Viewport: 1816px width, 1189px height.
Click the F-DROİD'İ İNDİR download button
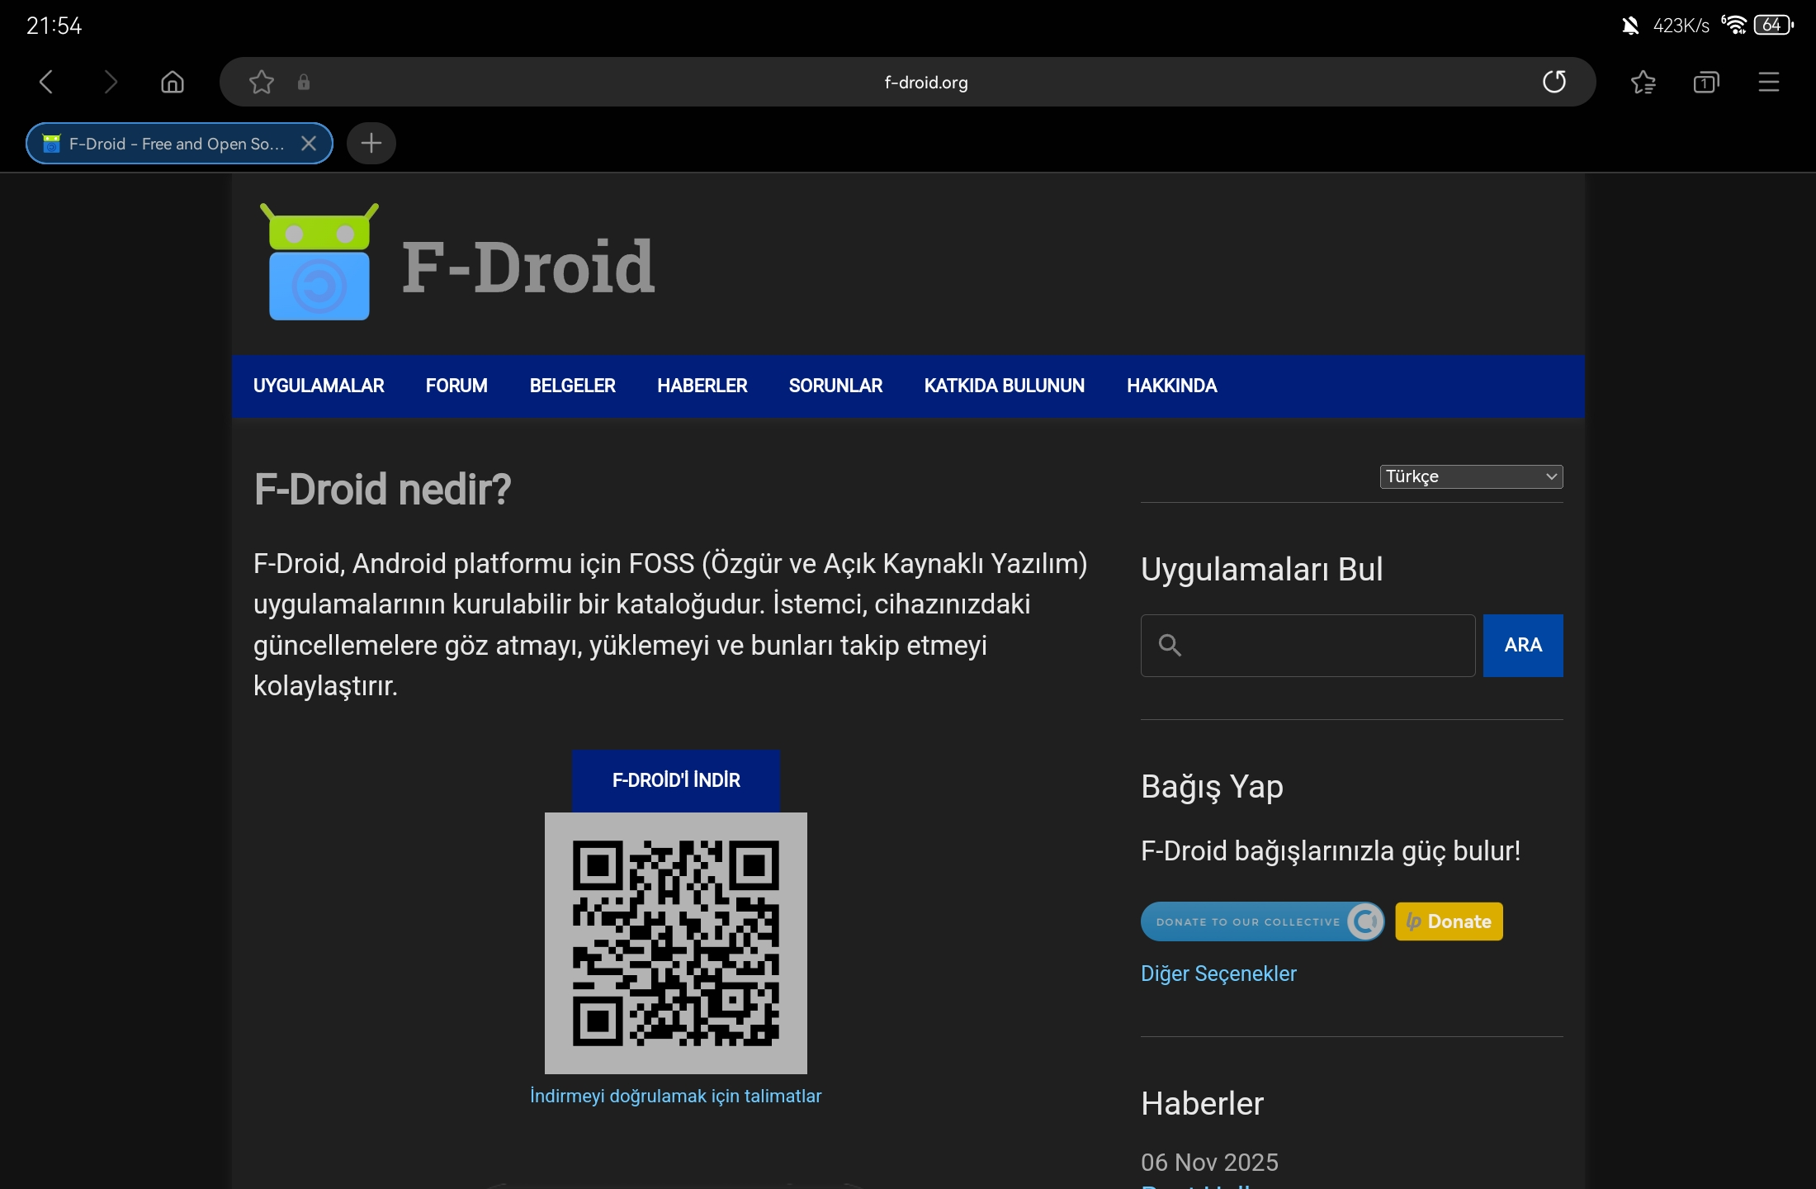pos(676,780)
